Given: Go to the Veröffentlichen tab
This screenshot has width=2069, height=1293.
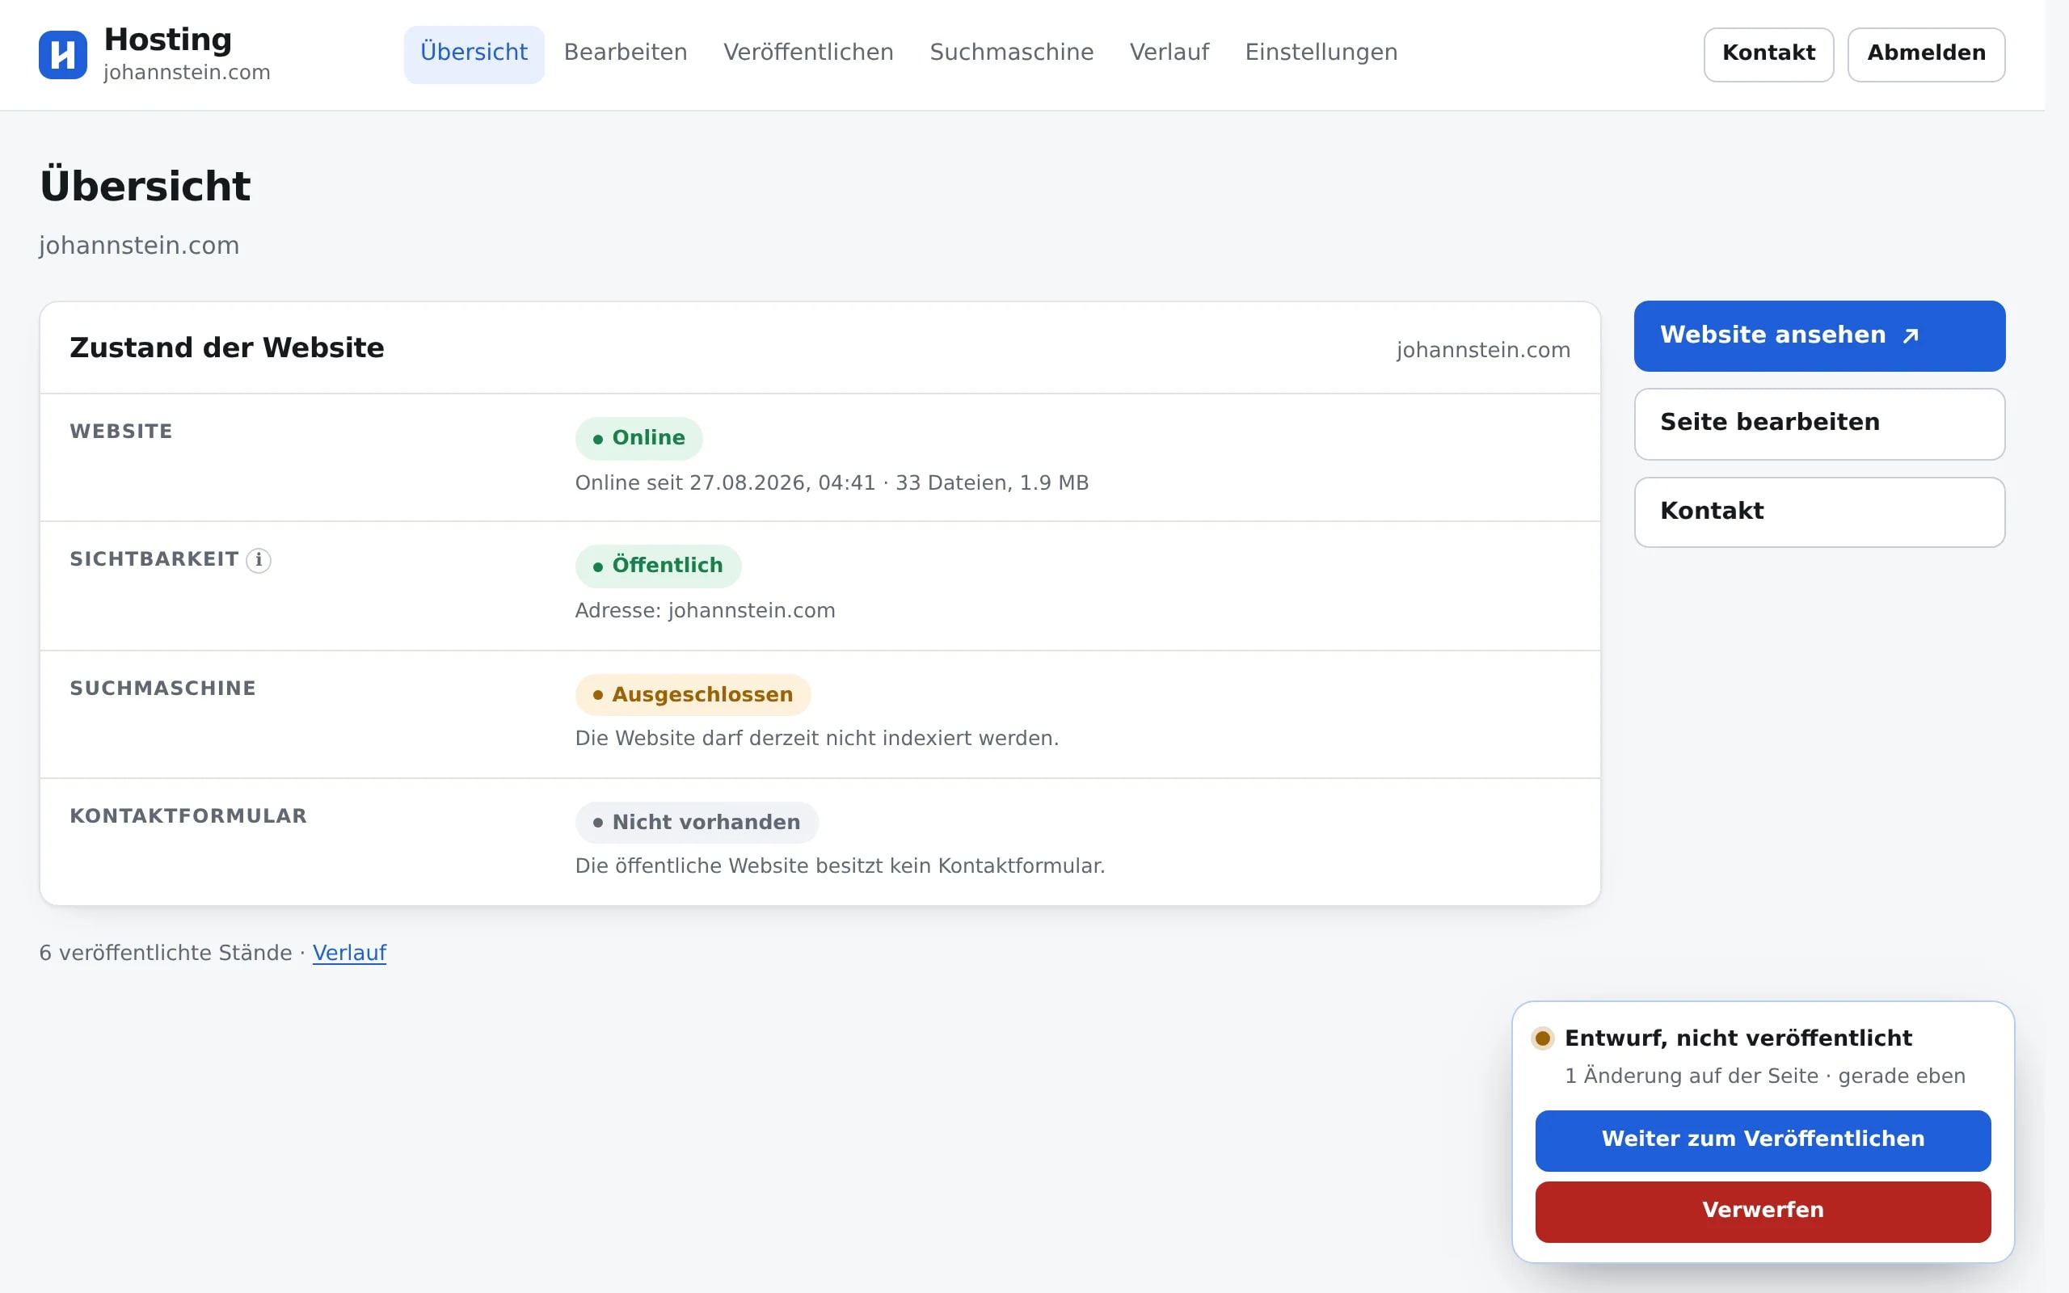Looking at the screenshot, I should [x=808, y=53].
